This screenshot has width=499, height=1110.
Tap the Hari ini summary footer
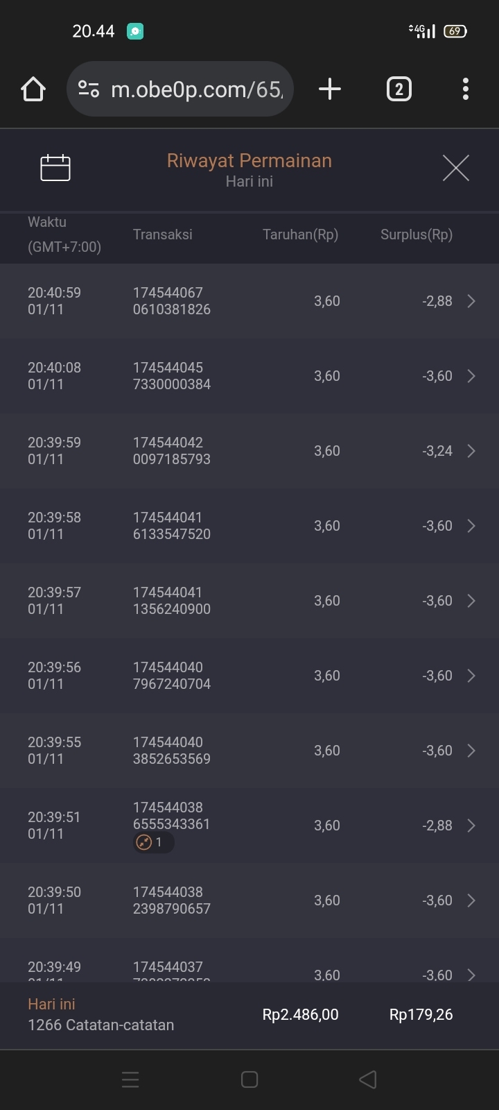pyautogui.click(x=249, y=1015)
